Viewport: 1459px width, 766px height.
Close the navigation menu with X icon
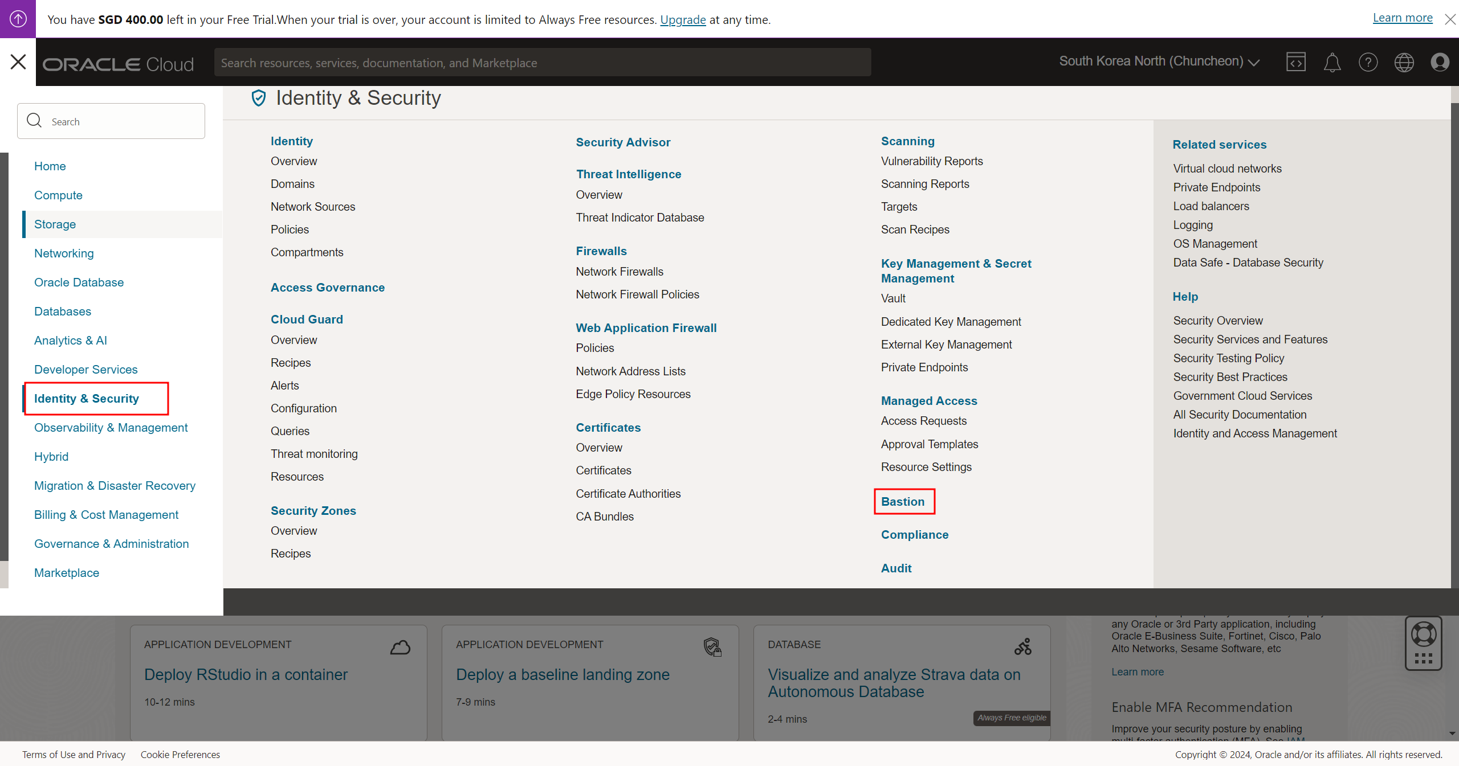click(x=18, y=62)
